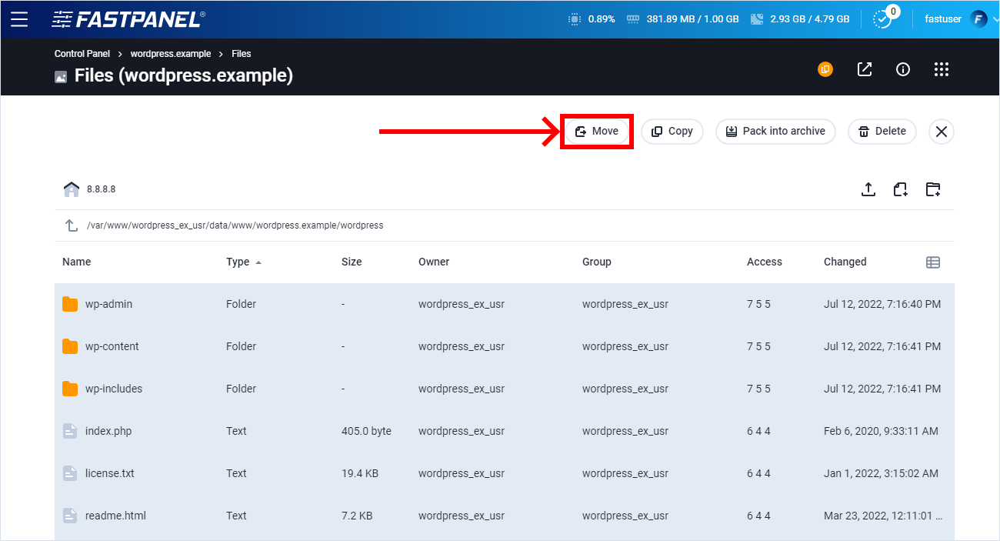
Task: Click the wp-content folder icon
Action: point(71,346)
